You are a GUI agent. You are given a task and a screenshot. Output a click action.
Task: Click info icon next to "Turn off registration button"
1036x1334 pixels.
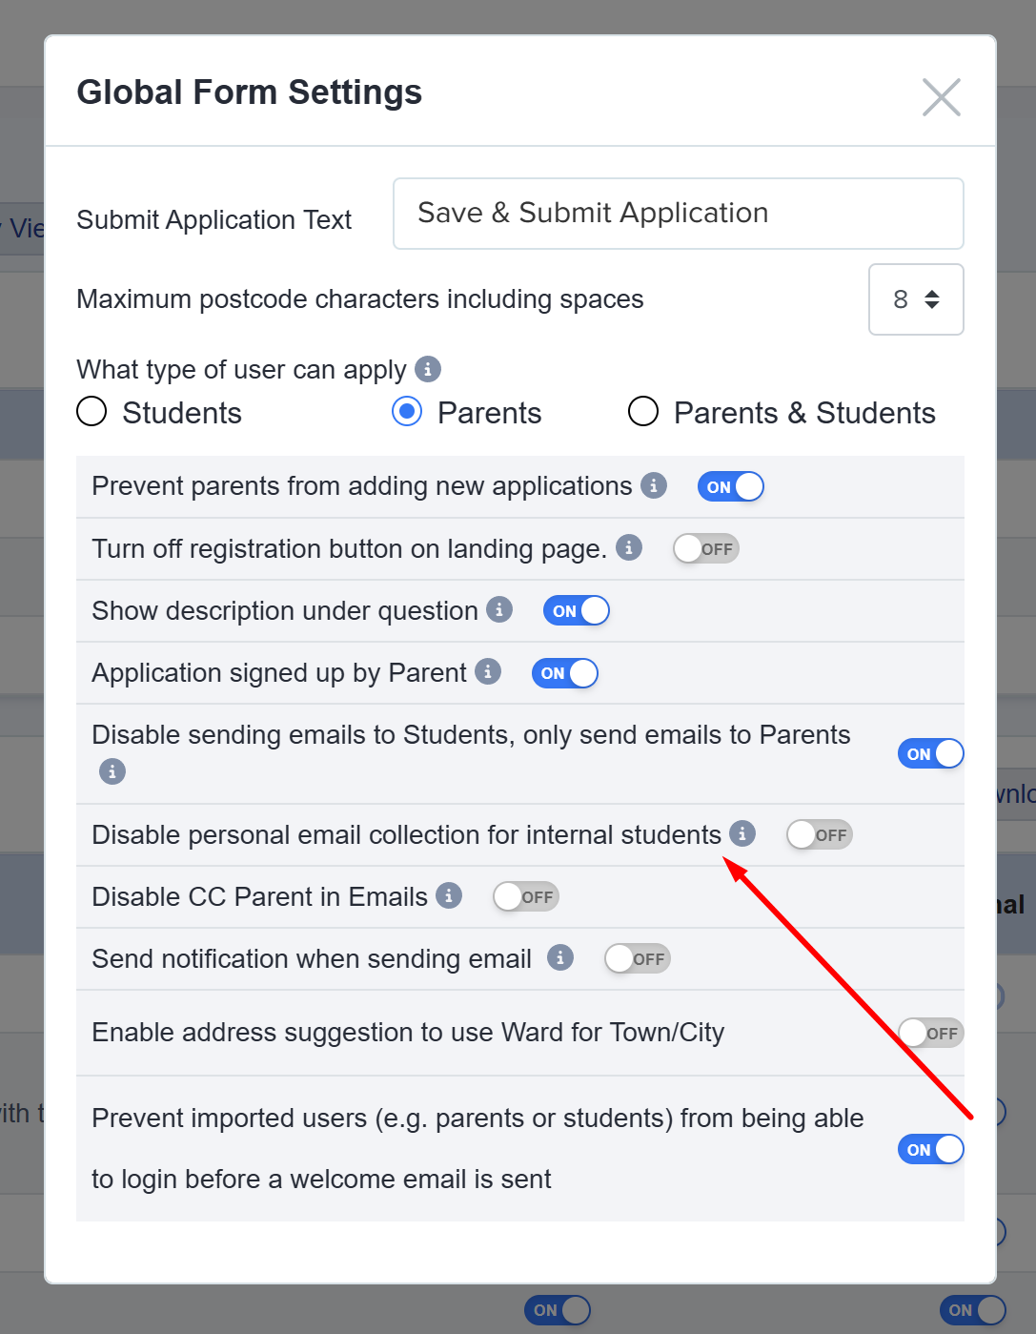[629, 547]
